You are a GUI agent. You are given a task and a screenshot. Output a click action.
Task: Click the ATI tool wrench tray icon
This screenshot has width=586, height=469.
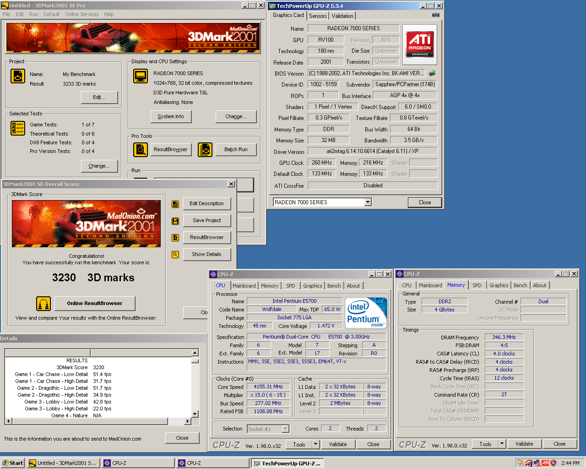pos(529,463)
